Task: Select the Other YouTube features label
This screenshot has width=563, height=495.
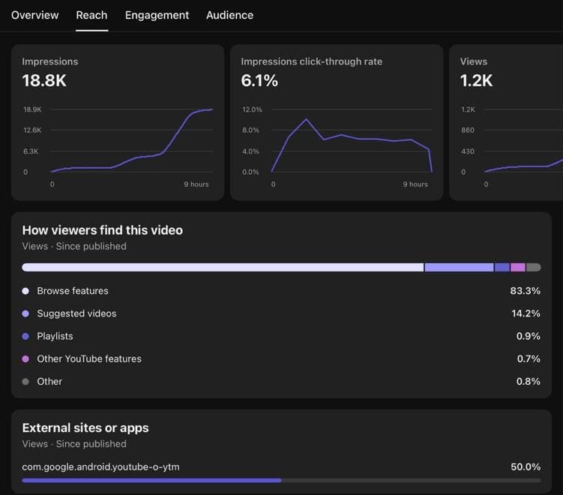Action: click(89, 358)
